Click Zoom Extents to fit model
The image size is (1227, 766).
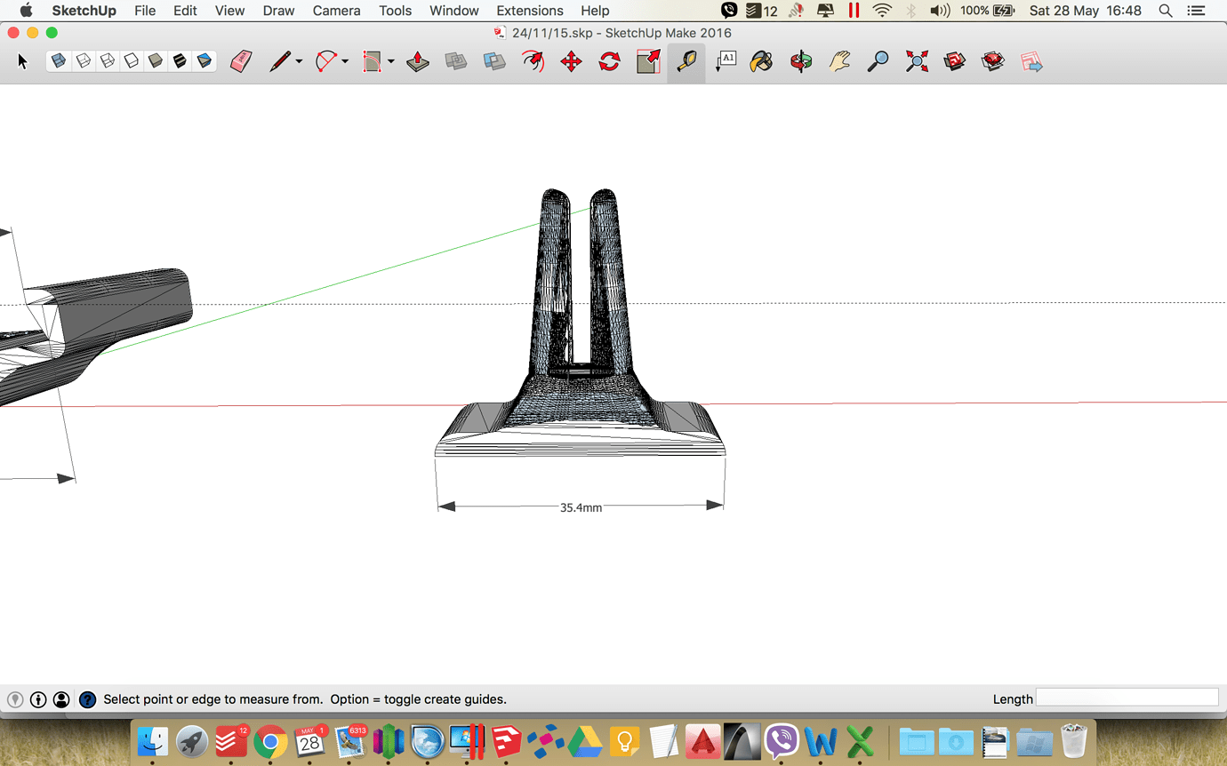917,61
